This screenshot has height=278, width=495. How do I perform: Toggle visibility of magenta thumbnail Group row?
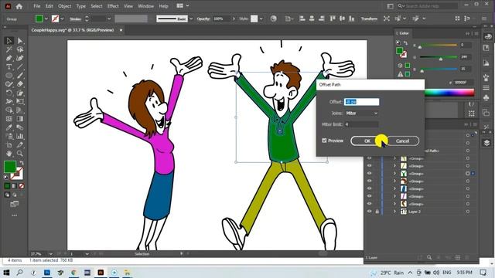[370, 196]
